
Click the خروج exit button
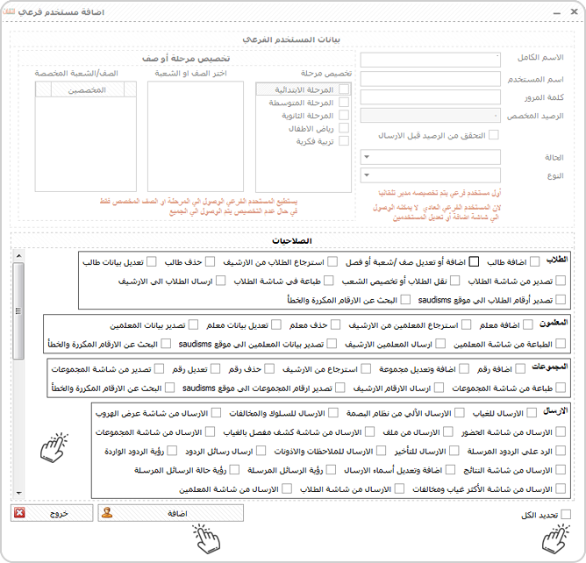click(52, 513)
